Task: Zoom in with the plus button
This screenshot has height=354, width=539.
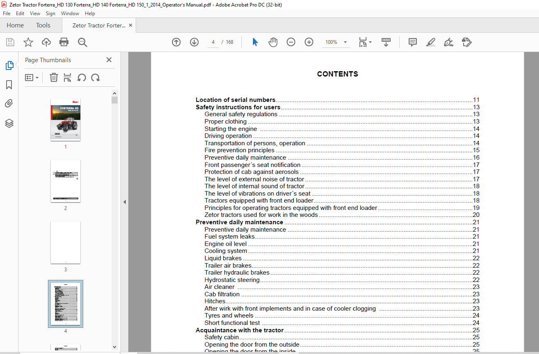Action: [x=309, y=42]
